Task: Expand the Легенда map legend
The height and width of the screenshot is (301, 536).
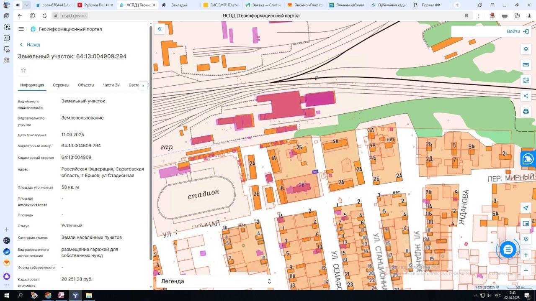Action: tap(269, 281)
